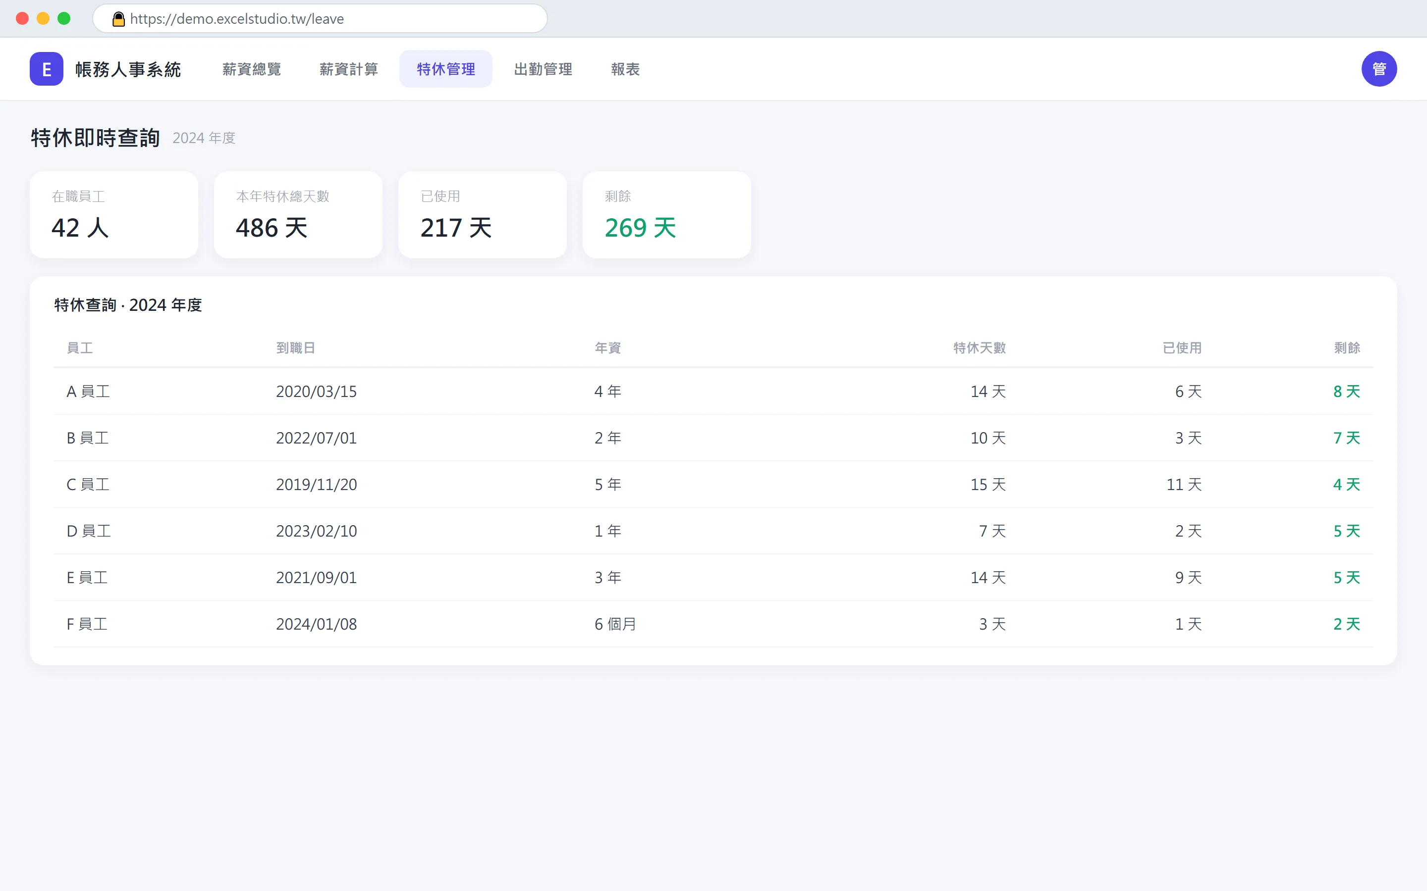Click start date 2023/02/10
The height and width of the screenshot is (891, 1427).
pos(317,531)
